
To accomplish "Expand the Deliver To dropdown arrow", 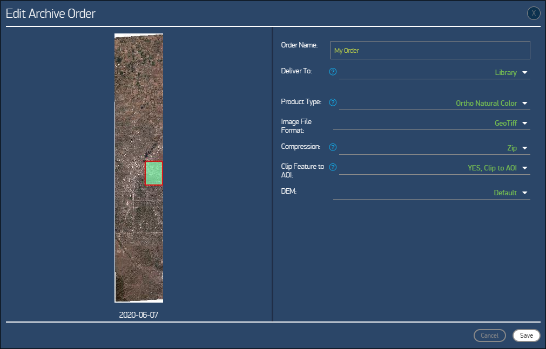I will [x=525, y=73].
